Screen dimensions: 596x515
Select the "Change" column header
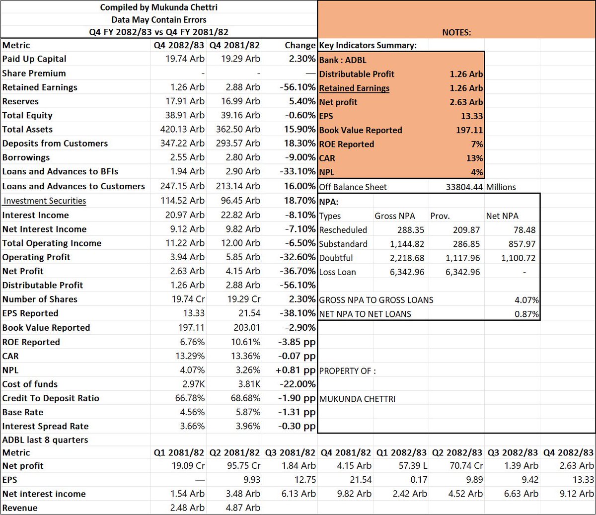(300, 45)
